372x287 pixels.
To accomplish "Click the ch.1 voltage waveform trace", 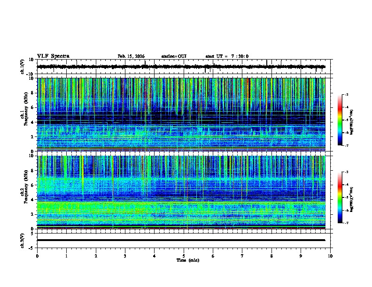I will tap(181, 67).
